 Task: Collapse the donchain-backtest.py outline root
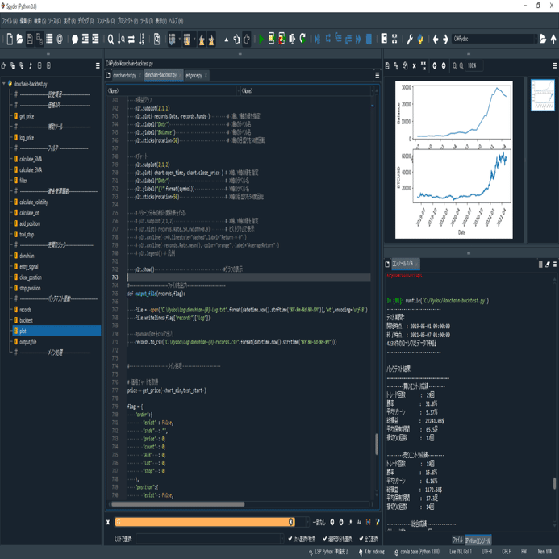point(4,84)
